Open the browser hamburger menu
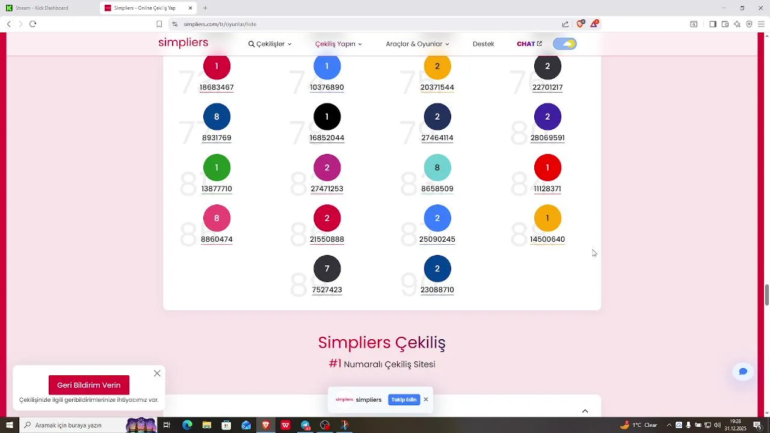Screen dimensions: 770x433 (x=761, y=24)
